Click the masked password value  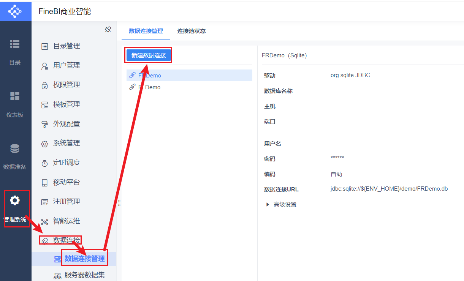(x=337, y=158)
